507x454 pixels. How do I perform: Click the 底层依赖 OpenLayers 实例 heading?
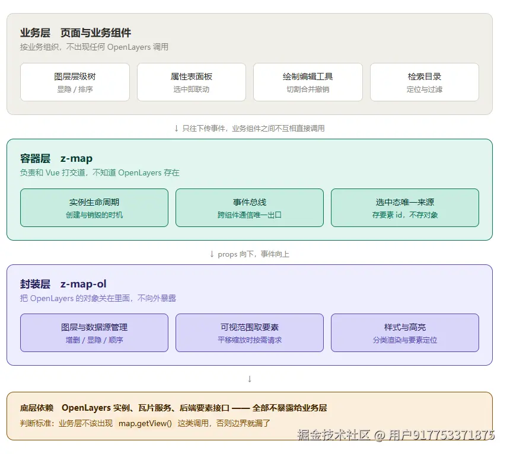point(173,408)
